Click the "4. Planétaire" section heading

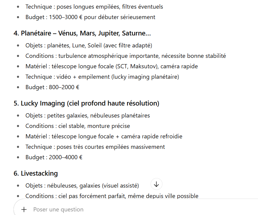click(x=82, y=33)
